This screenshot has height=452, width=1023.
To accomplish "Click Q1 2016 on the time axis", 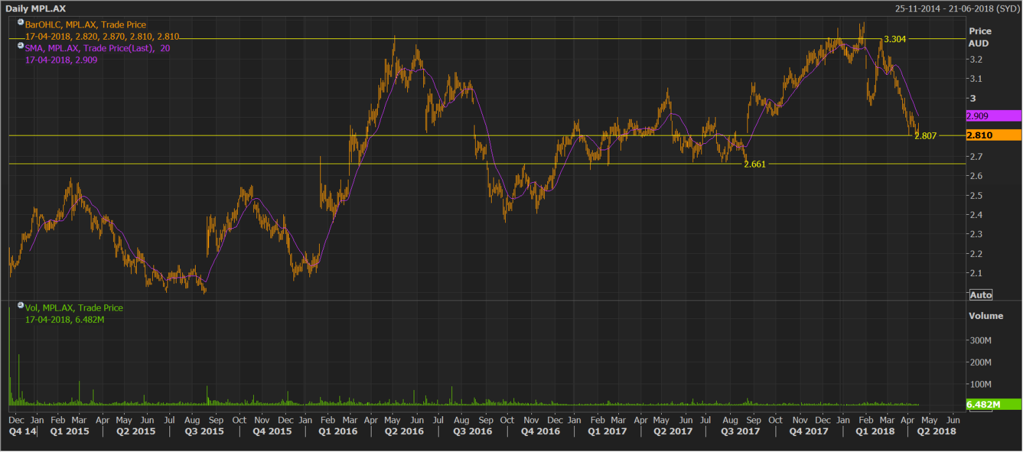I will [x=338, y=431].
